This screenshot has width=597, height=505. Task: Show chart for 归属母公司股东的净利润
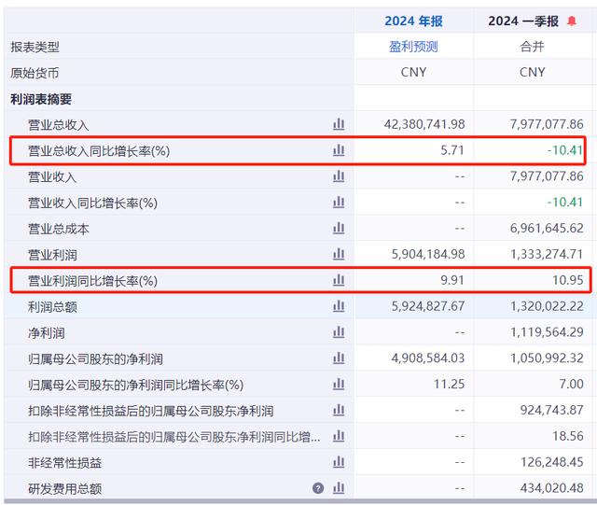339,358
